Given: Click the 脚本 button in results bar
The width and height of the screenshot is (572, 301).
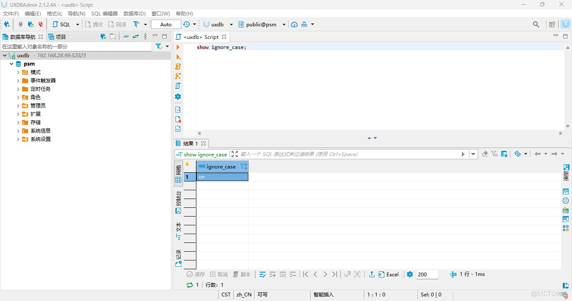Looking at the screenshot, I should click(x=242, y=274).
